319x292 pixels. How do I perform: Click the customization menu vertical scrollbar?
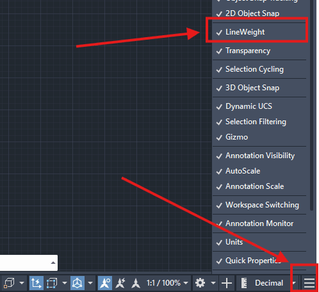pyautogui.click(x=311, y=104)
